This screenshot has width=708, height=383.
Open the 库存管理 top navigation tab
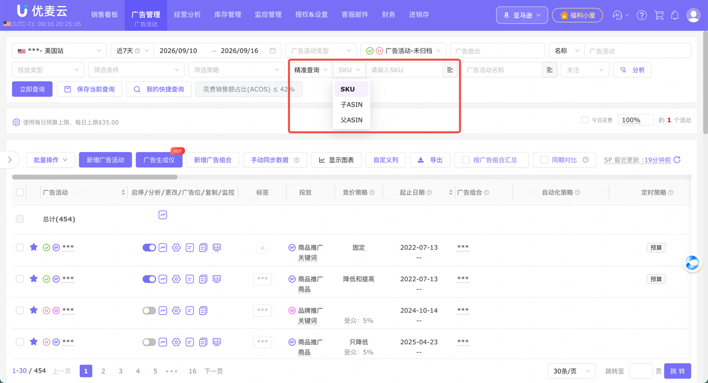pos(227,15)
